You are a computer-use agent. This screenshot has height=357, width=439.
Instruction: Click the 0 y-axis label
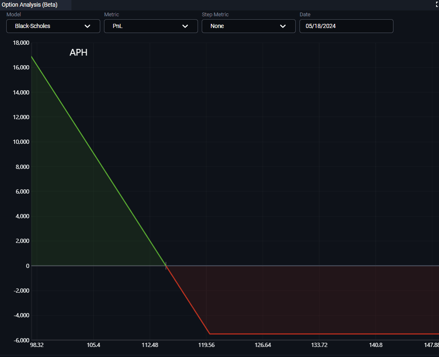point(28,266)
